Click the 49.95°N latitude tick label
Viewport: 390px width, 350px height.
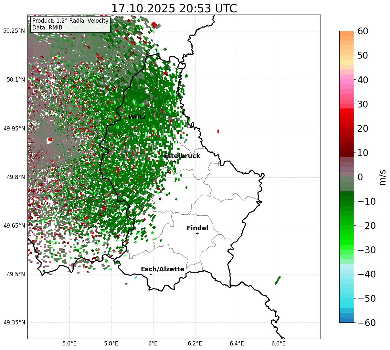14,129
